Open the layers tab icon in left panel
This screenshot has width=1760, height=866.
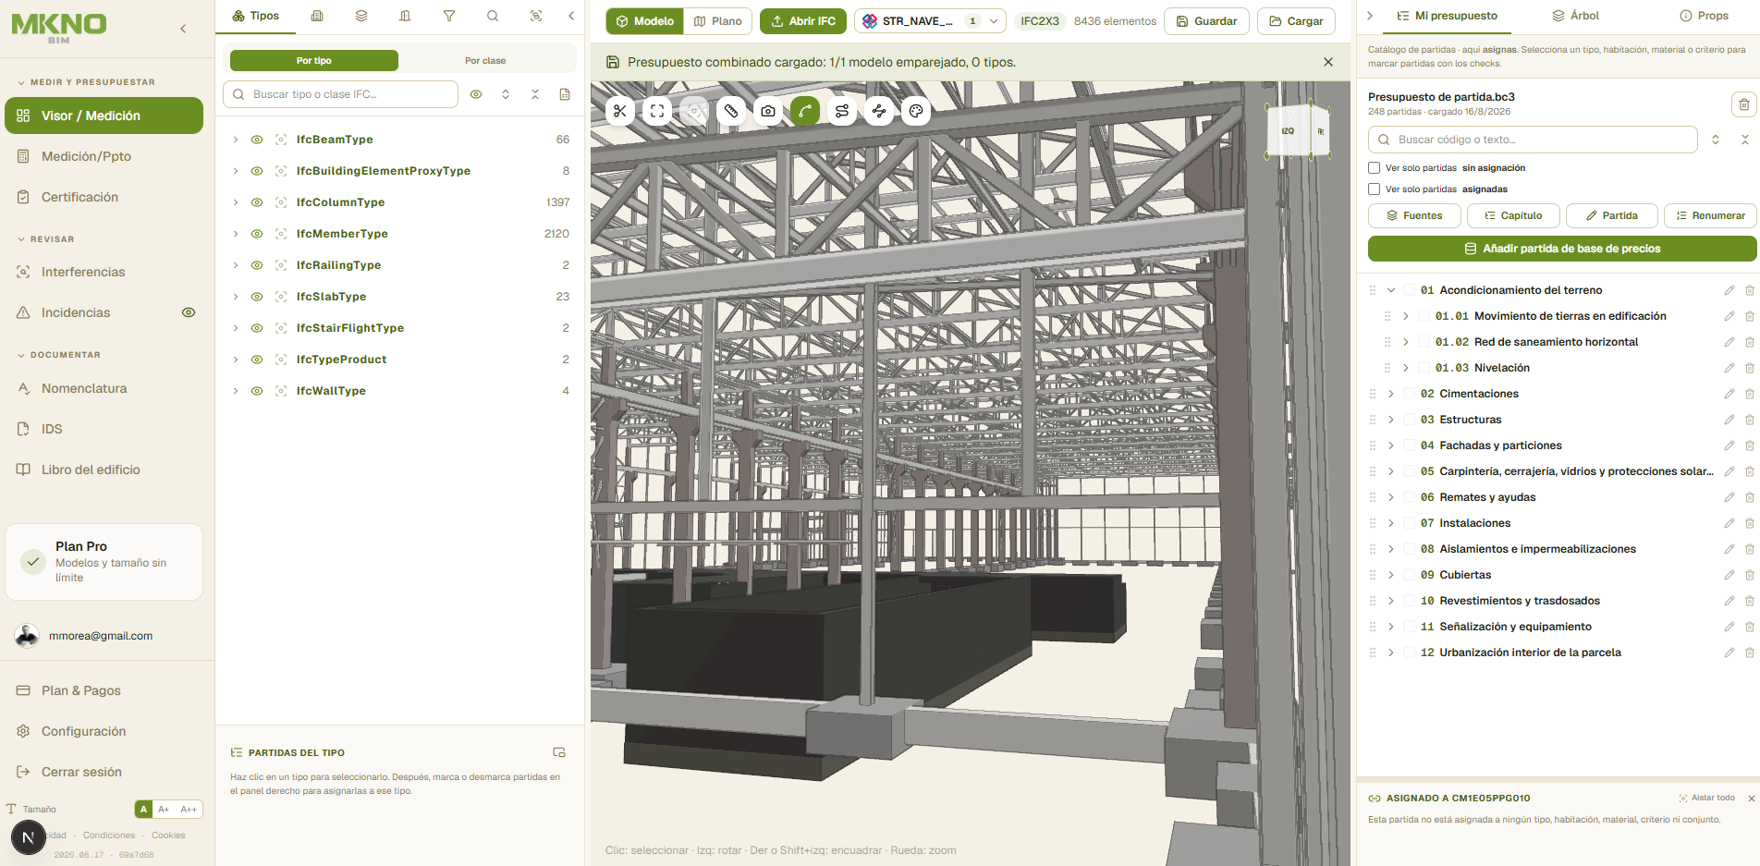coord(361,16)
